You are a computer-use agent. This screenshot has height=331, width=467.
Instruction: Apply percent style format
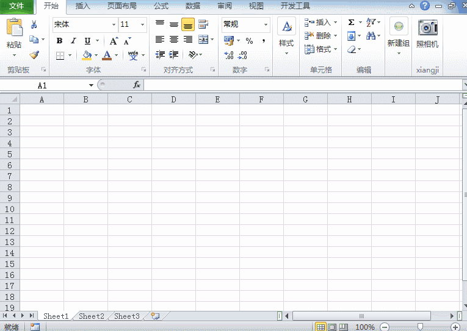pos(249,41)
